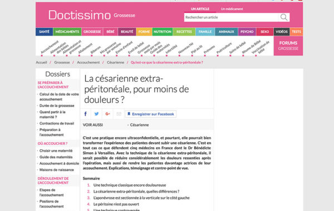The height and width of the screenshot is (211, 334).
Task: Open 'Durée de la grossesse' link
Action: 57,105
